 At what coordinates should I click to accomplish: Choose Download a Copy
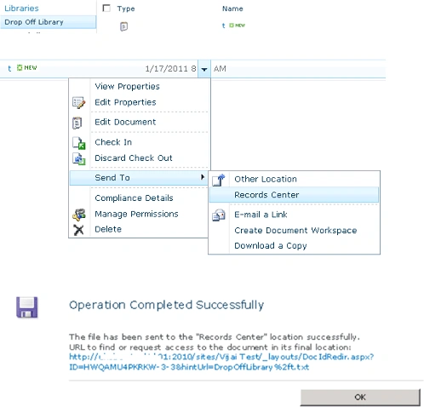pyautogui.click(x=271, y=245)
